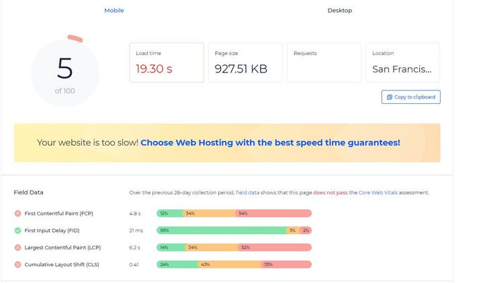
Task: Click the red 54% segment of FCP bar
Action: click(273, 214)
